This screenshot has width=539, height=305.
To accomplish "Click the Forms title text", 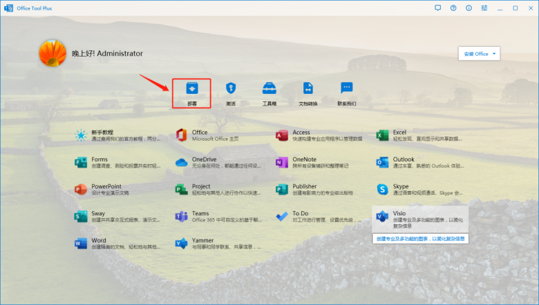I will point(100,159).
